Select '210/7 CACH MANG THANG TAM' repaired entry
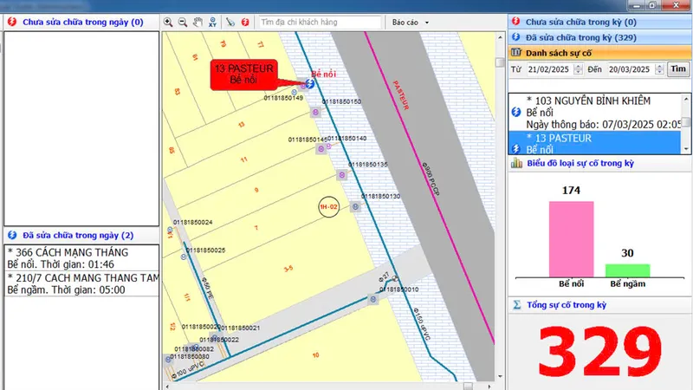This screenshot has width=693, height=390. click(x=81, y=283)
